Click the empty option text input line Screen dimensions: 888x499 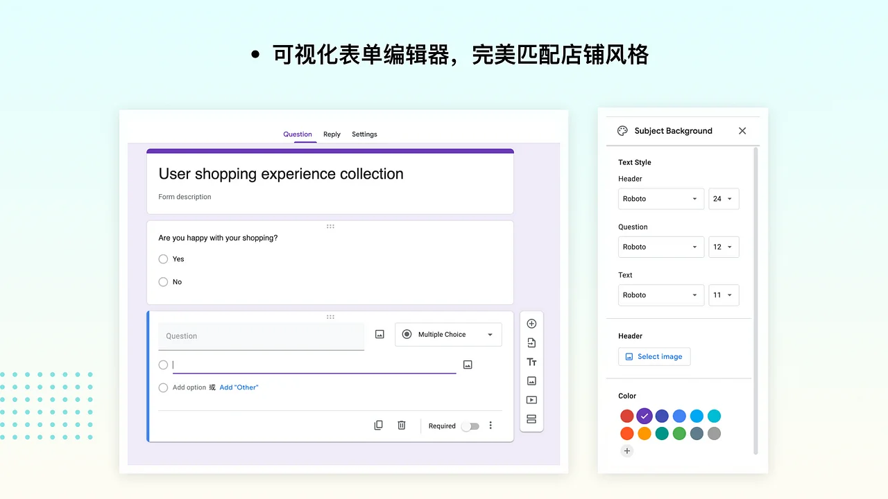click(x=314, y=365)
